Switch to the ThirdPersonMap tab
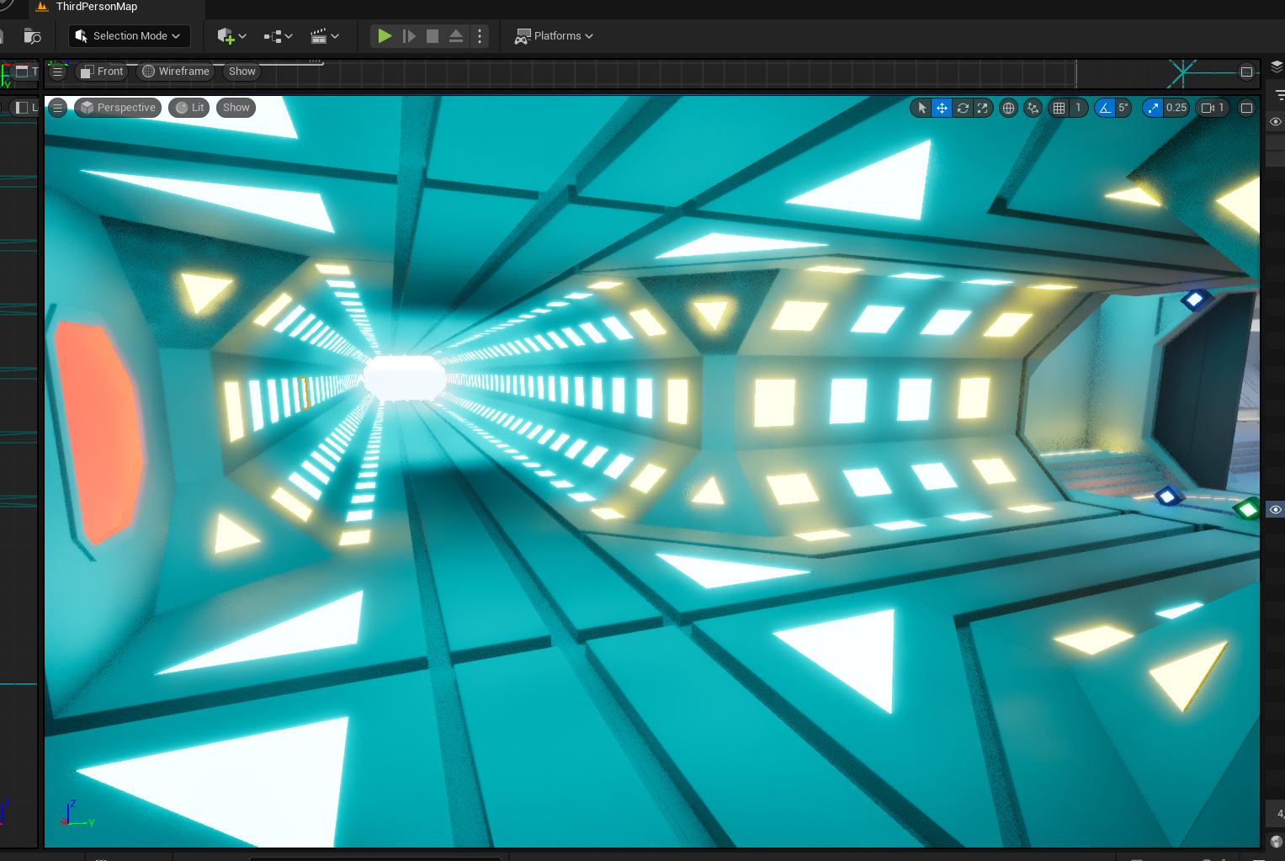 [96, 7]
